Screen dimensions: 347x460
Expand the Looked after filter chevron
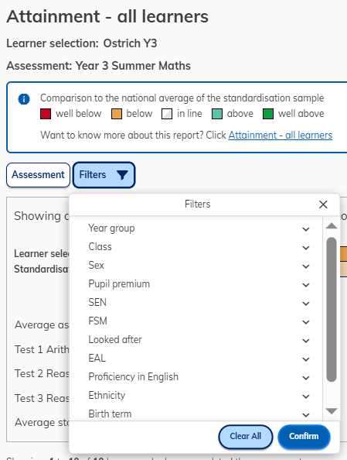point(306,341)
